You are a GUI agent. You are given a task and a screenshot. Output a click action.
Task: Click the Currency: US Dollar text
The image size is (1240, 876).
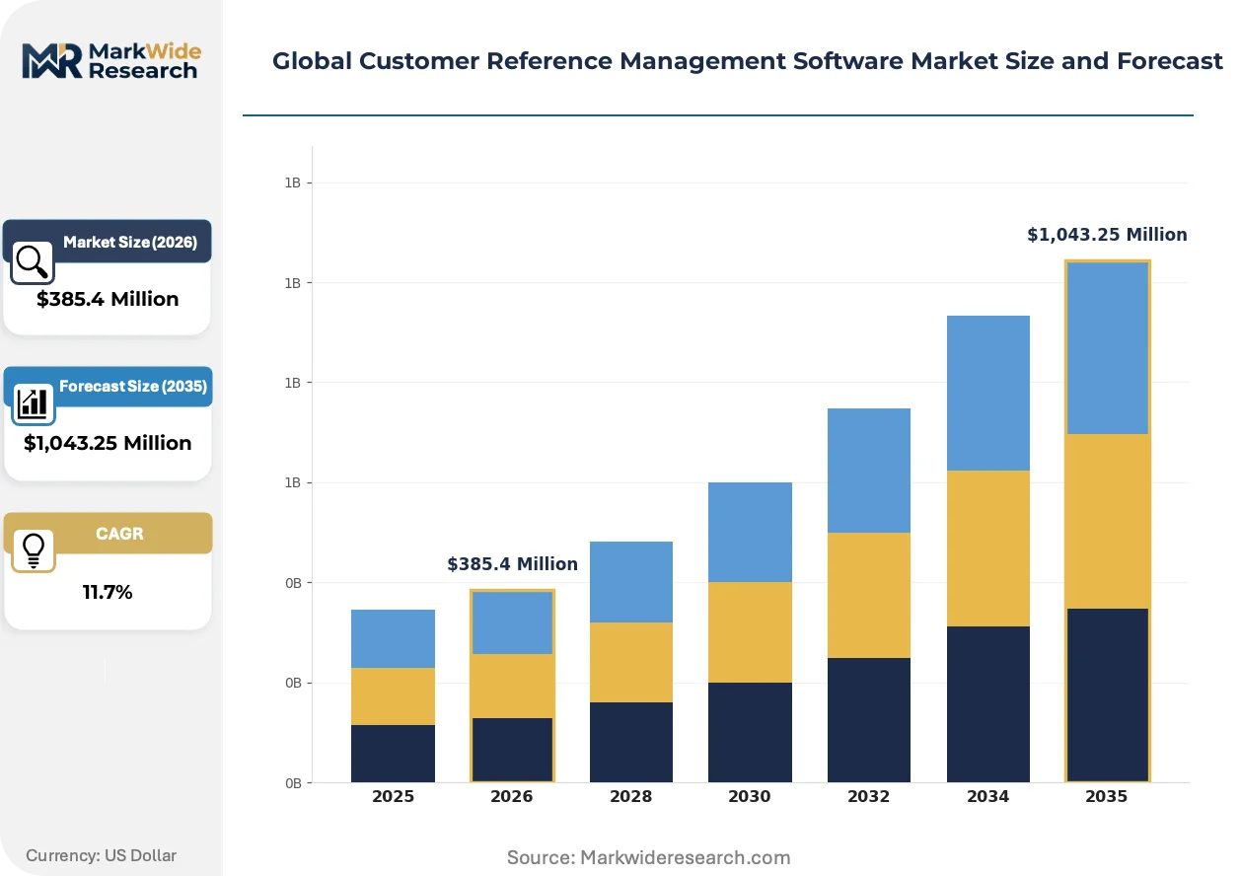tap(102, 855)
